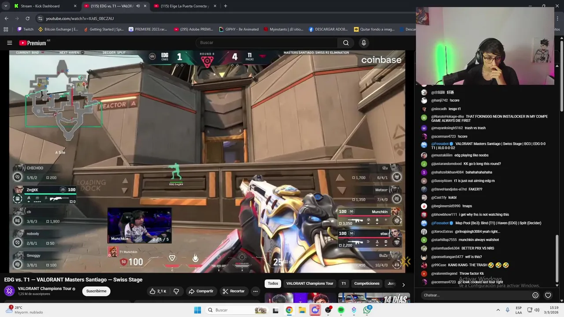Open a new browser tab
The image size is (564, 317).
(x=225, y=6)
